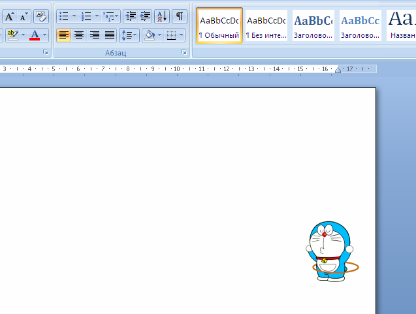The width and height of the screenshot is (416, 314).
Task: Create a bulleted list
Action: coord(64,16)
